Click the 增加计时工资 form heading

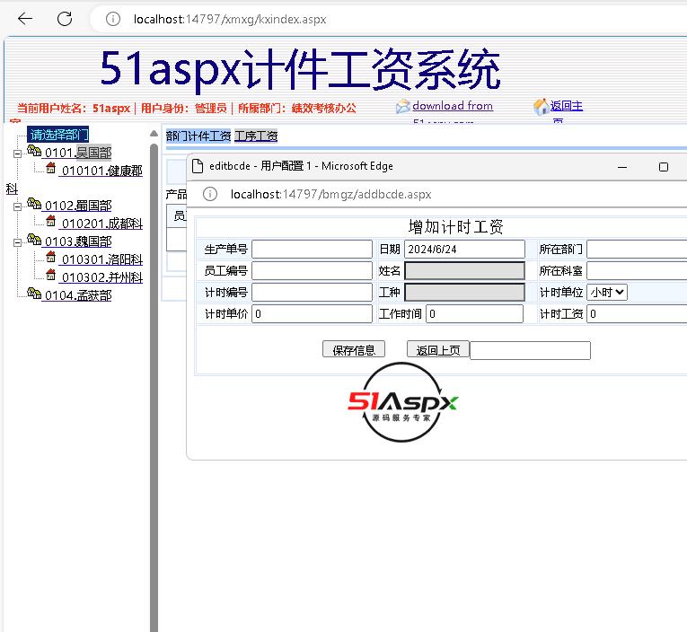(x=455, y=227)
